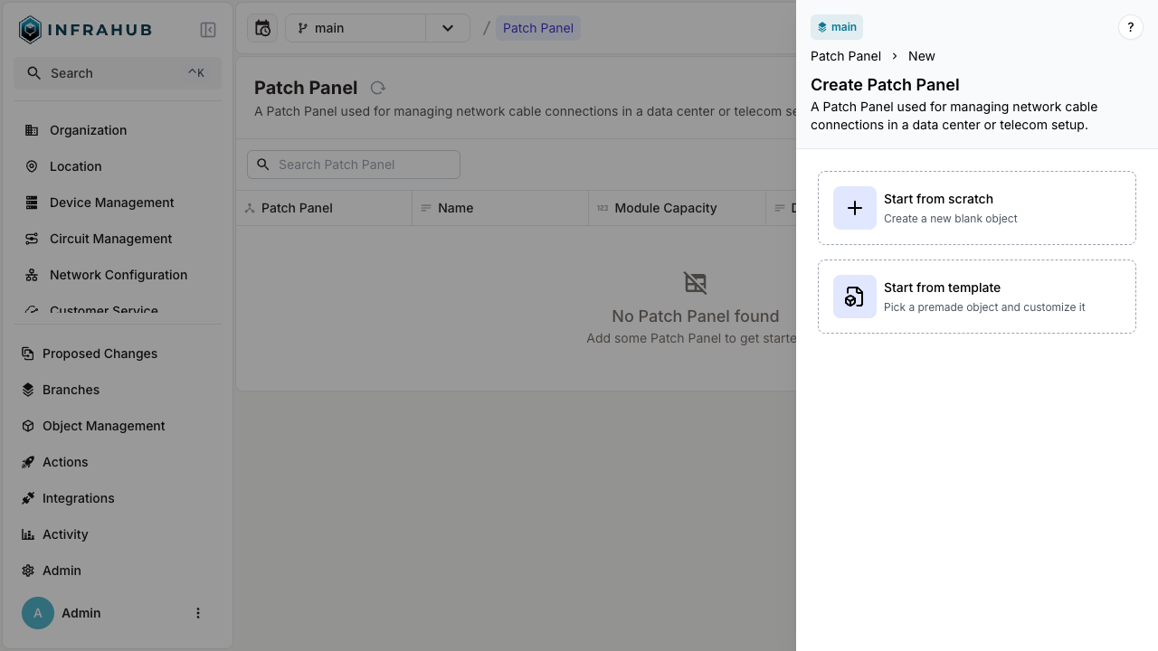The height and width of the screenshot is (651, 1158).
Task: Expand Device Management in the sidebar
Action: click(x=111, y=203)
